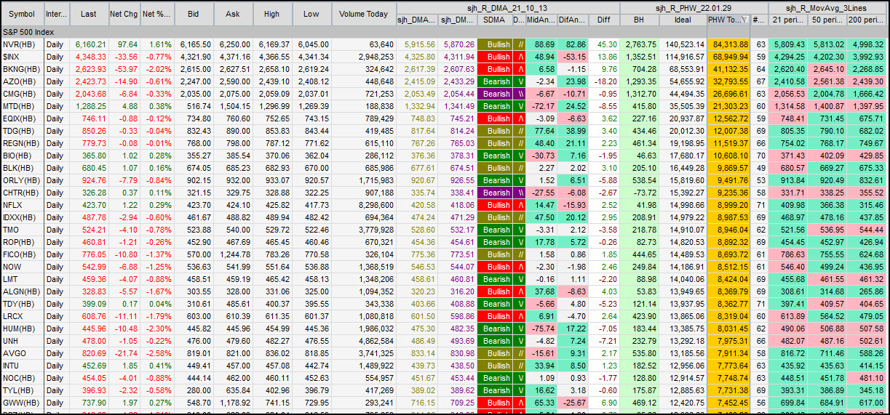The image size is (890, 415).
Task: Click the Interval cell Daily for LMT
Action: (56, 279)
